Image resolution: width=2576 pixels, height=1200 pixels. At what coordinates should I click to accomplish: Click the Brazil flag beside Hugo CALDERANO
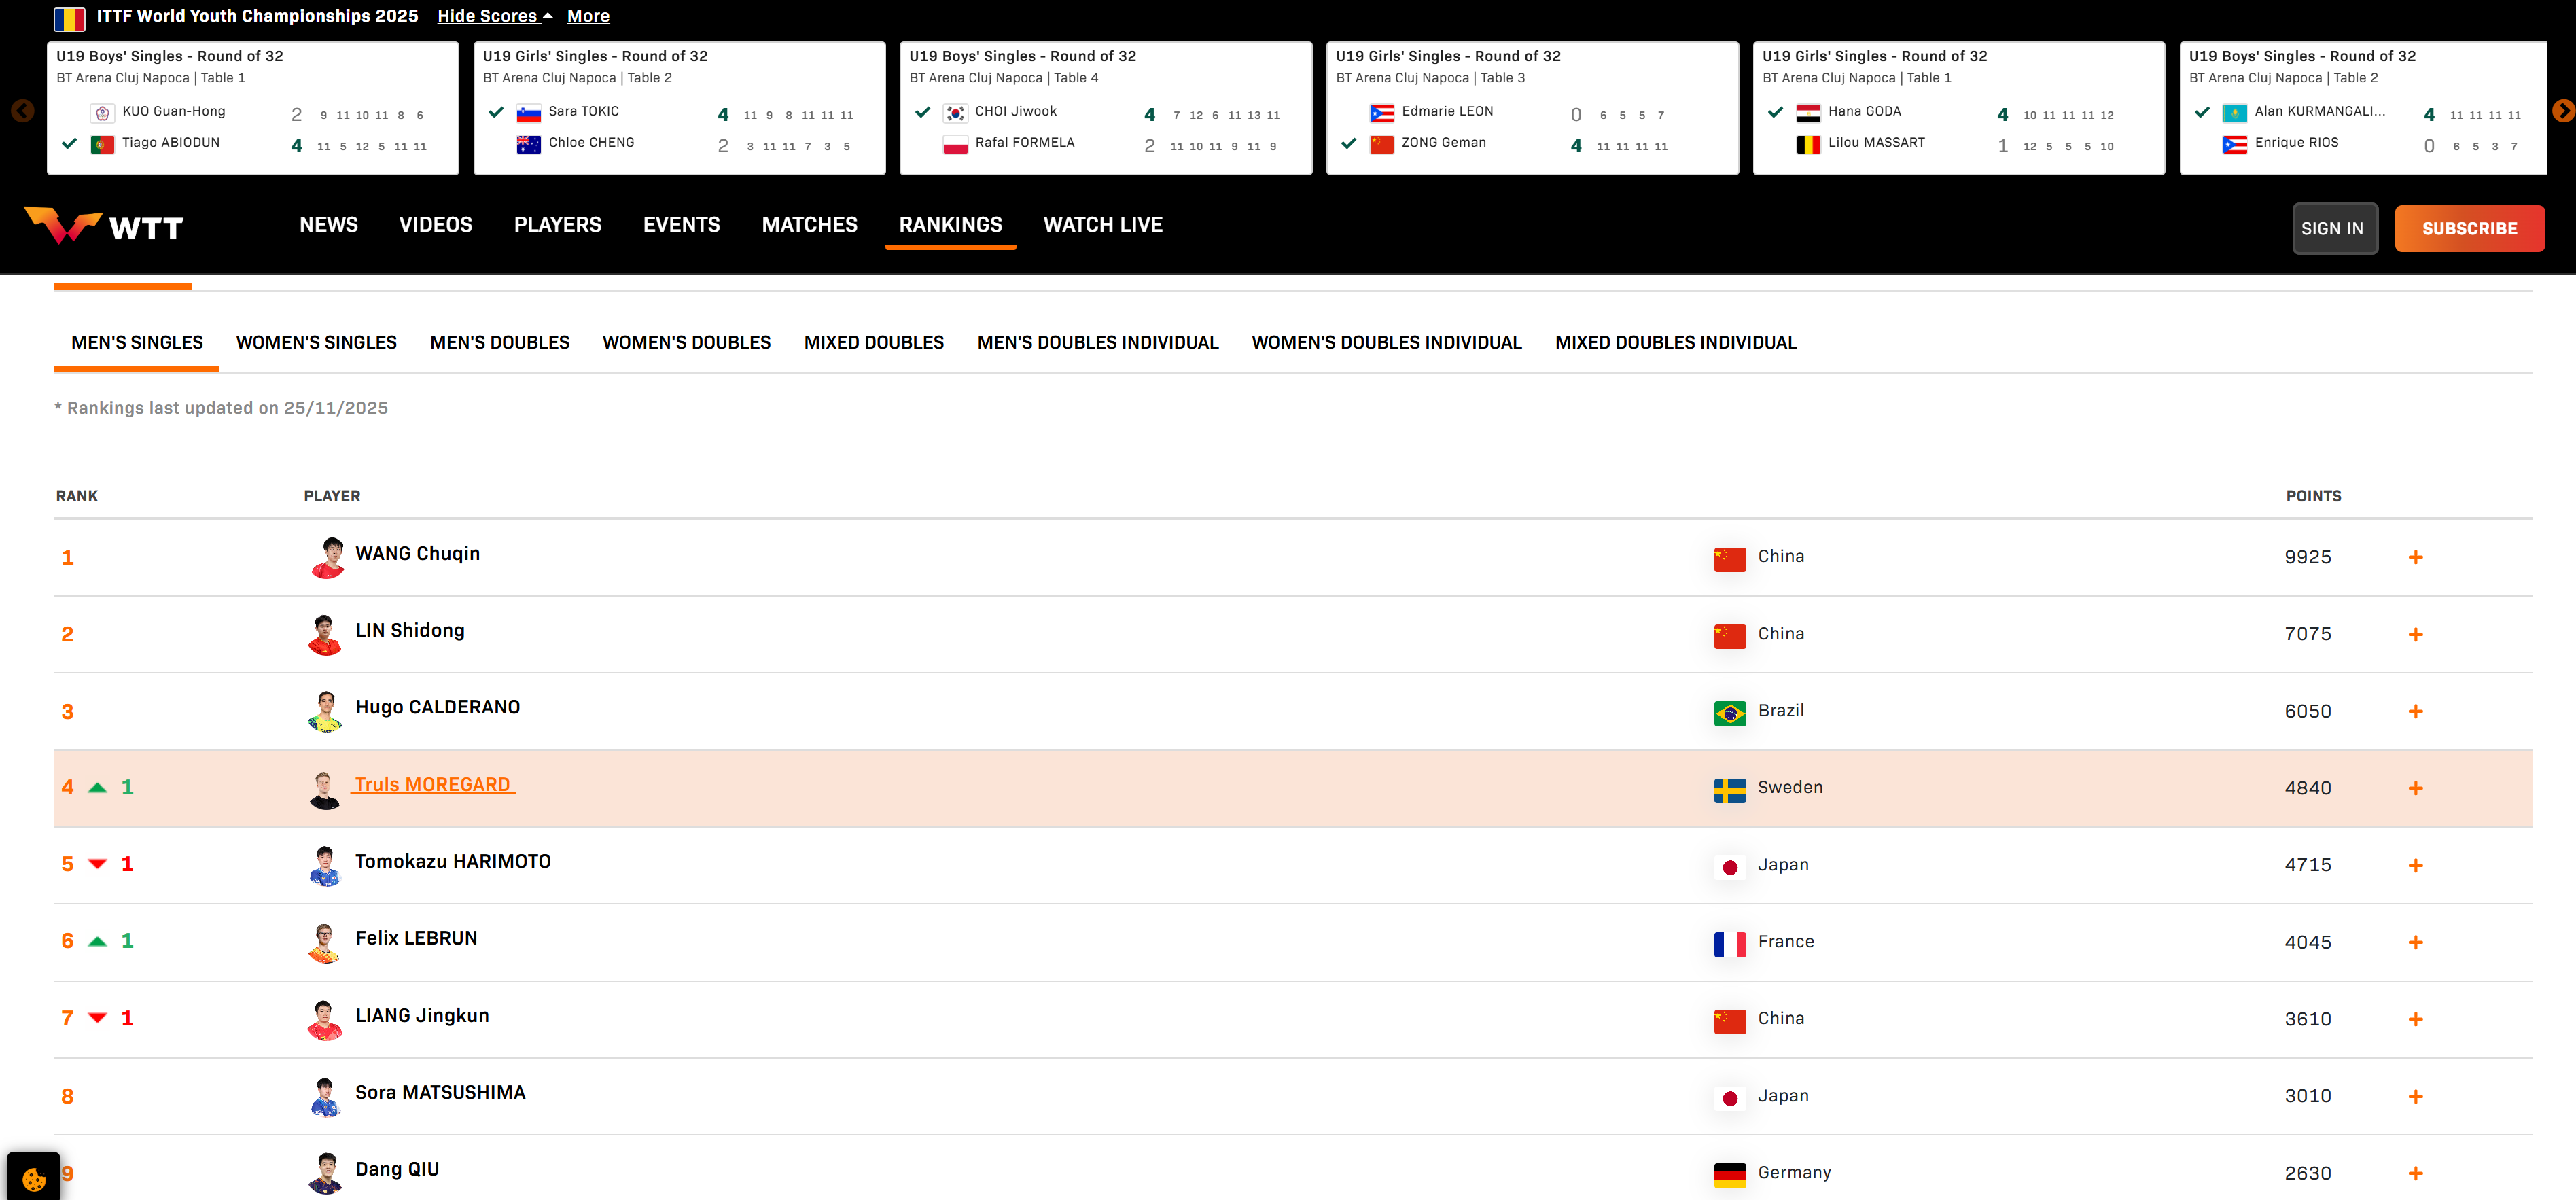[x=1729, y=712]
